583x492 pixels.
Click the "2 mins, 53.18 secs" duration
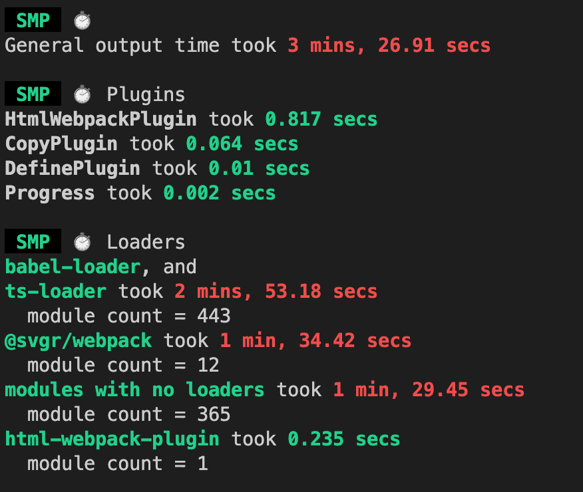click(x=276, y=292)
